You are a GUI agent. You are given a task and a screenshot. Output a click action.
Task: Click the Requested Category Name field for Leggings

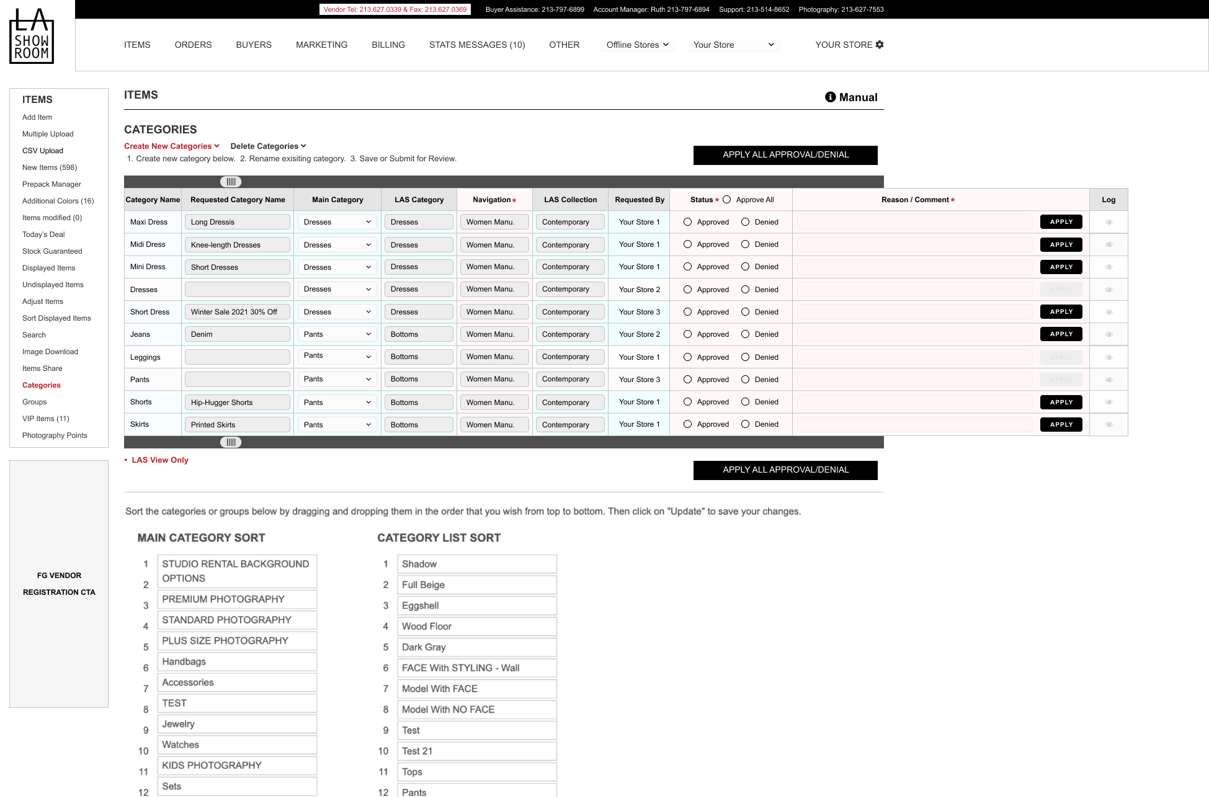pos(238,357)
